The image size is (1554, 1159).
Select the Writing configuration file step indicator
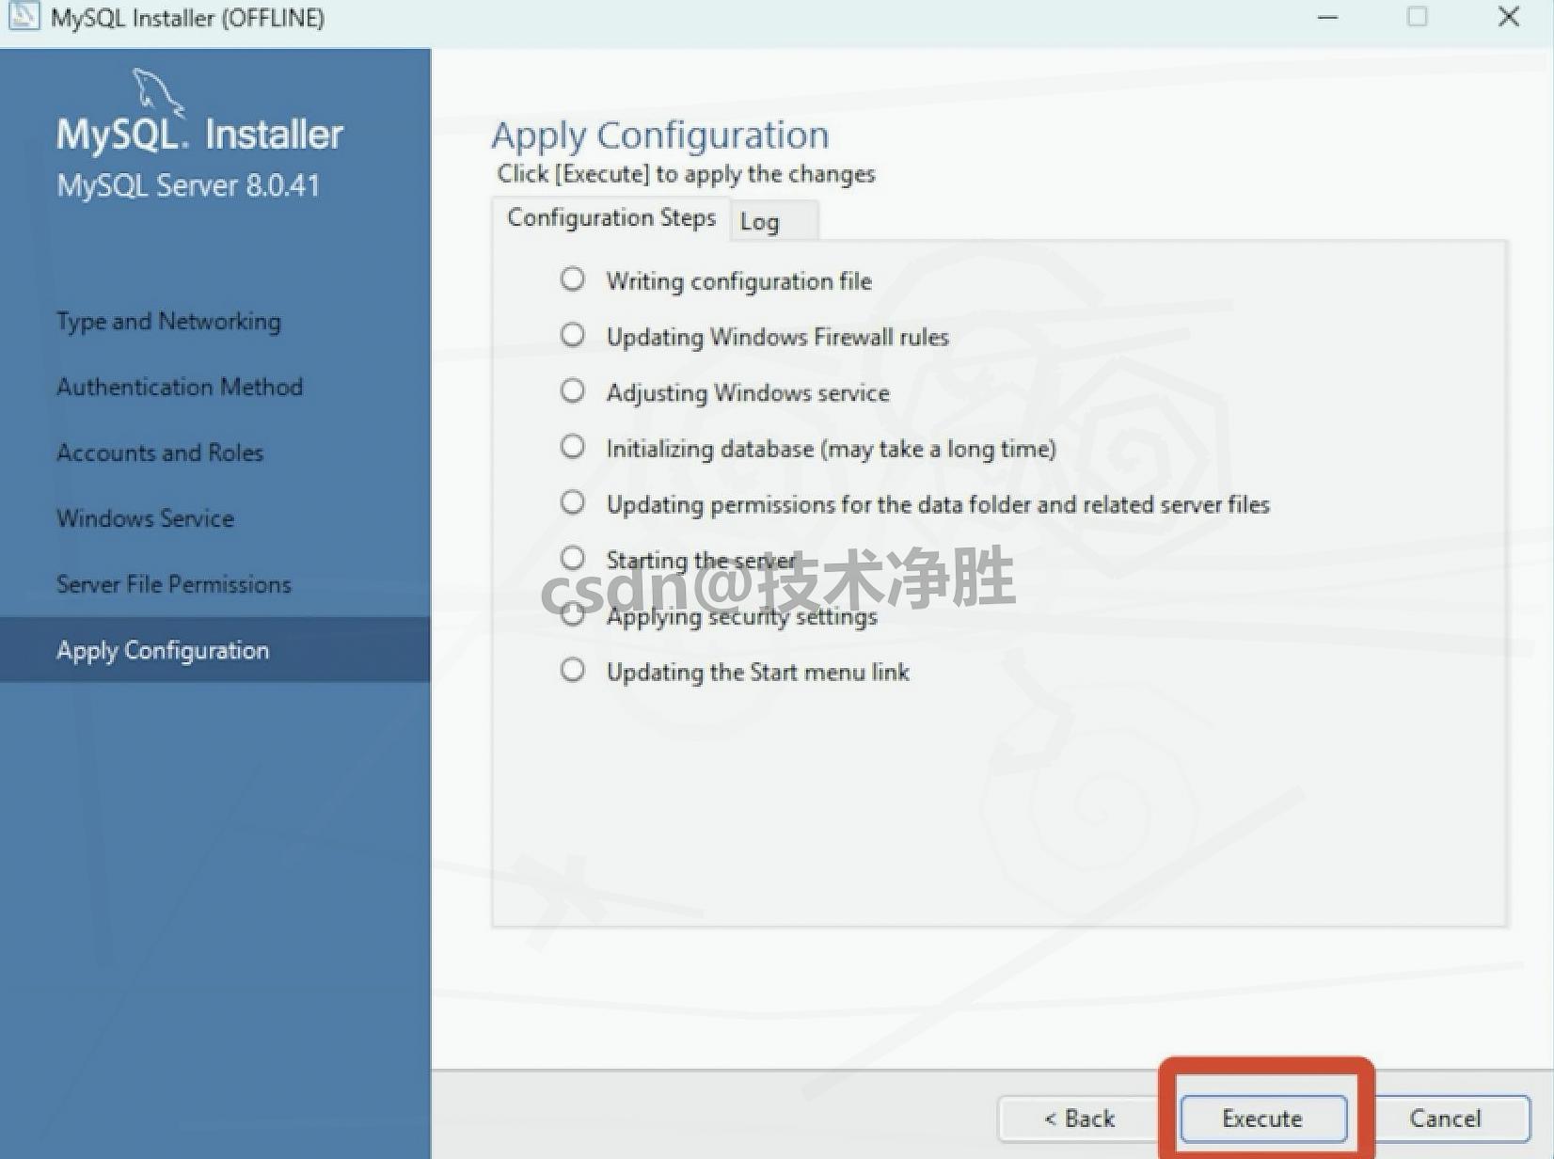[572, 279]
